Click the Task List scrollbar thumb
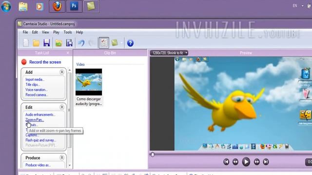 [69, 110]
